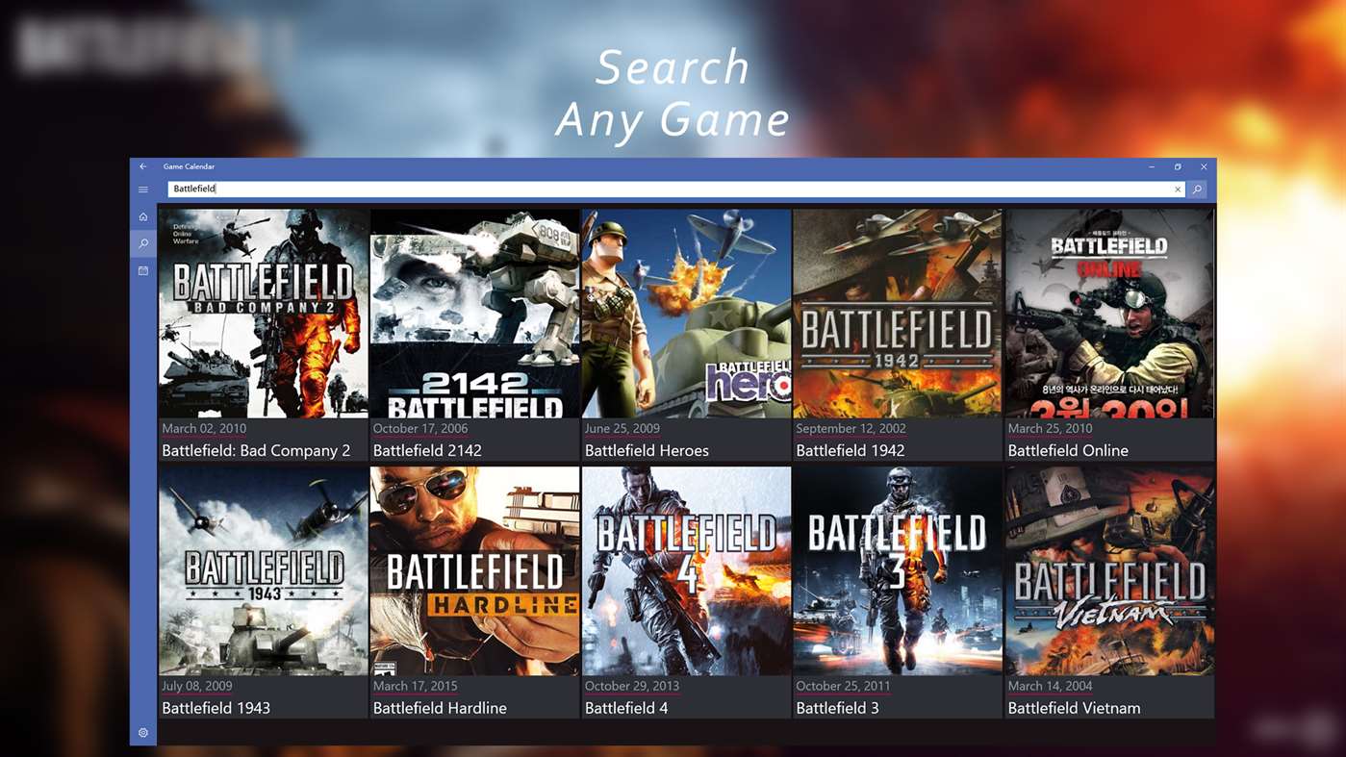Viewport: 1346px width, 757px height.
Task: Restore the Game Calendar window size
Action: pos(1178,166)
